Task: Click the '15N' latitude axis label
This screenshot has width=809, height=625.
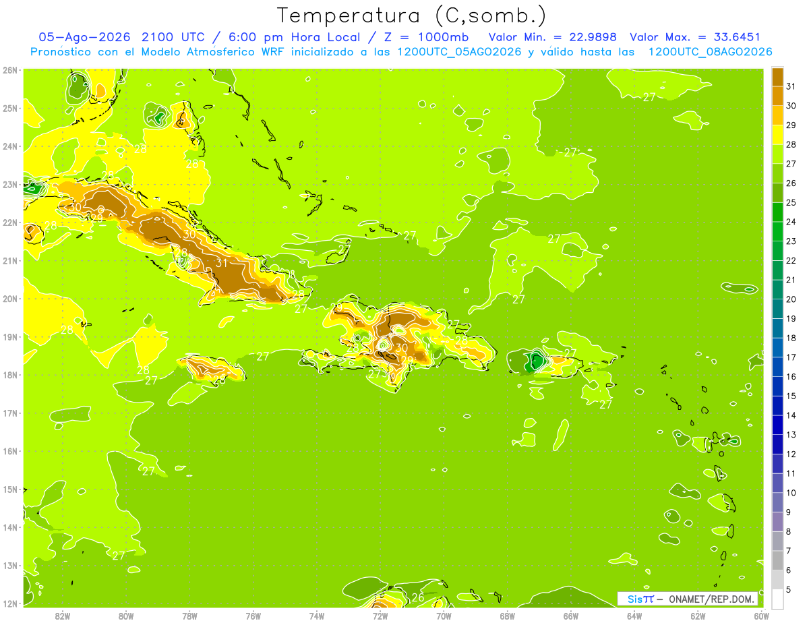Action: 10,489
